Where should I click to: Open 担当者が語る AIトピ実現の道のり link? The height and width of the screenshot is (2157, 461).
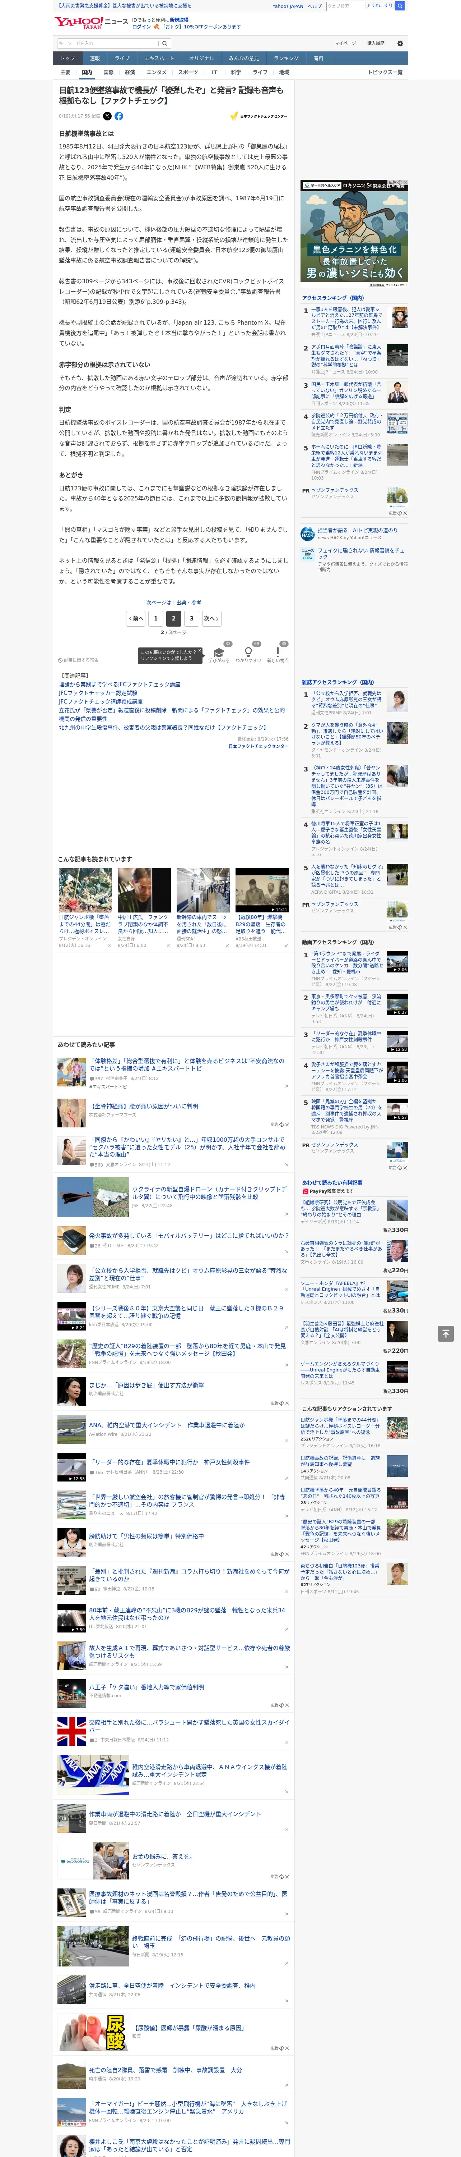tap(357, 530)
